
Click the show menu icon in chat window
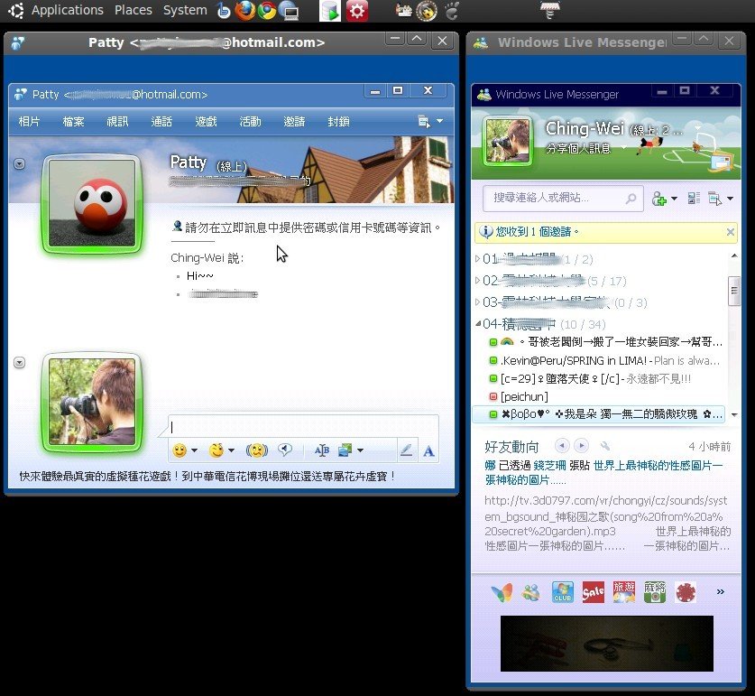[424, 122]
